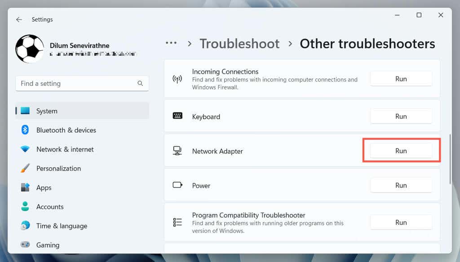
Task: Maximize the Settings window
Action: [x=419, y=15]
